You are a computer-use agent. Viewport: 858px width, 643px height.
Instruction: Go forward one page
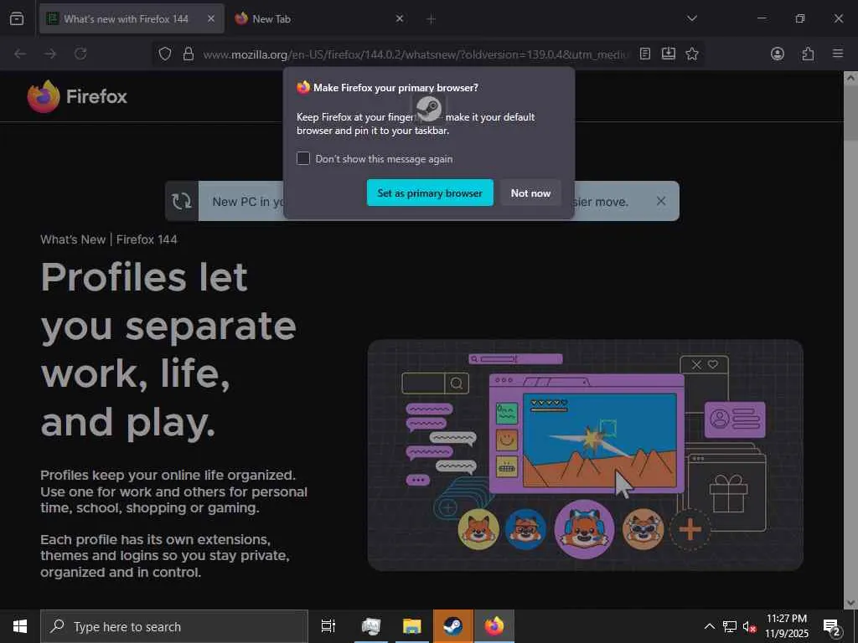click(x=50, y=54)
